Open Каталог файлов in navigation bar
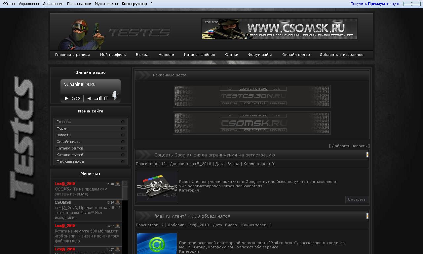423x254 pixels. tap(200, 55)
